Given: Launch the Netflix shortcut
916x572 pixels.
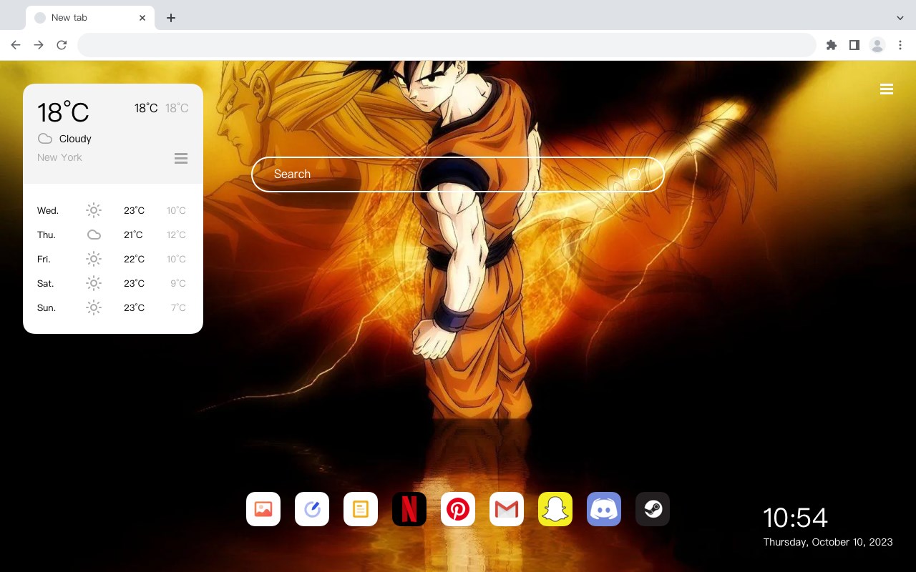Looking at the screenshot, I should pyautogui.click(x=409, y=509).
